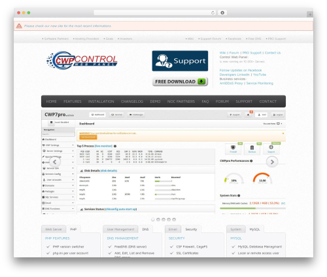The image size is (327, 277).
Task: Dismiss the orange warning with its x icon
Action: [x=283, y=133]
